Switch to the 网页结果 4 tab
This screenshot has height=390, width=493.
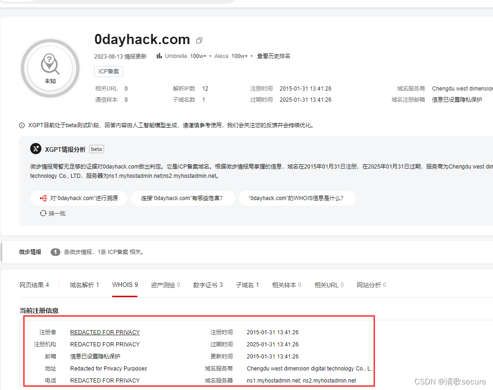pos(34,285)
